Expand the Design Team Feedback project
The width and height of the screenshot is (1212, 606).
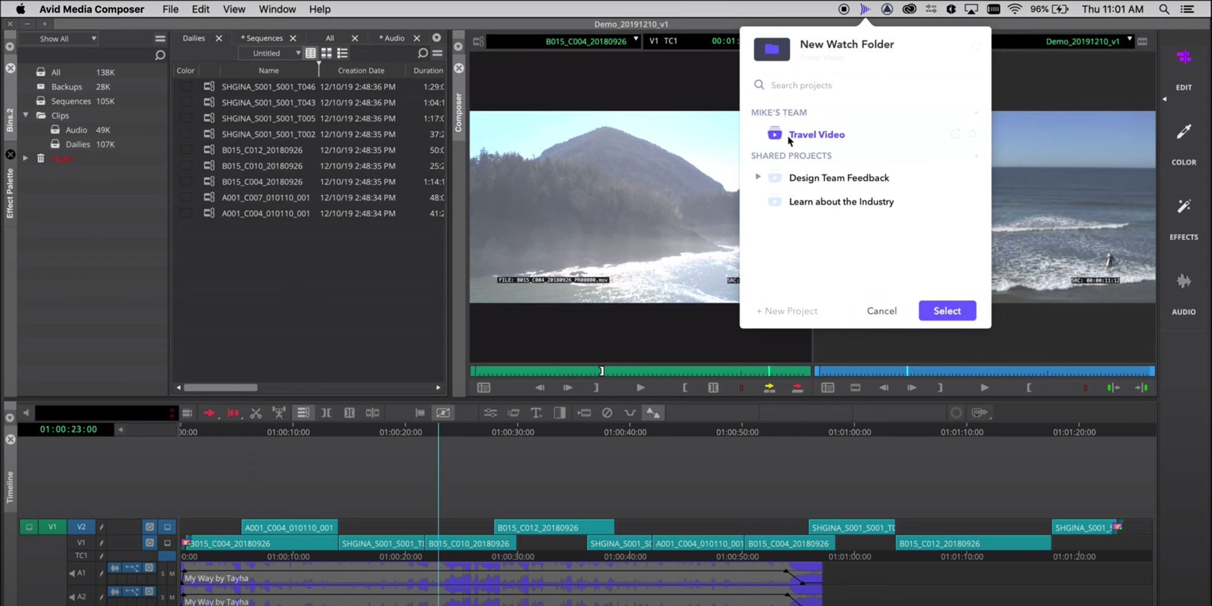758,177
